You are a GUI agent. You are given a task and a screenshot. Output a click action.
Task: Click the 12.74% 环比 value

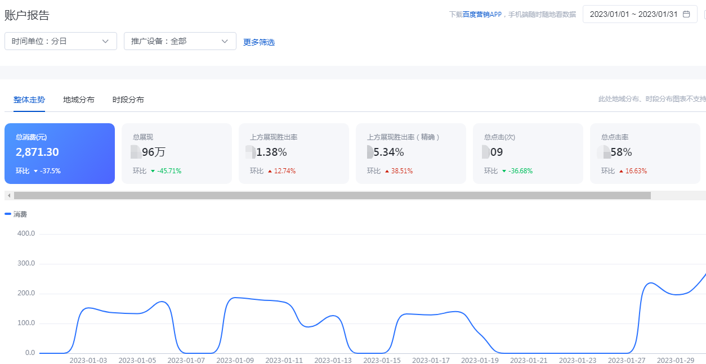[x=285, y=171]
